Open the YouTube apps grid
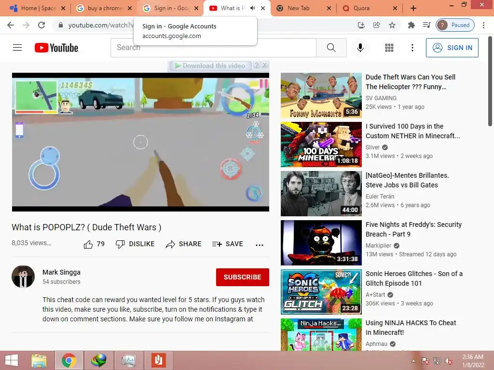 point(389,48)
